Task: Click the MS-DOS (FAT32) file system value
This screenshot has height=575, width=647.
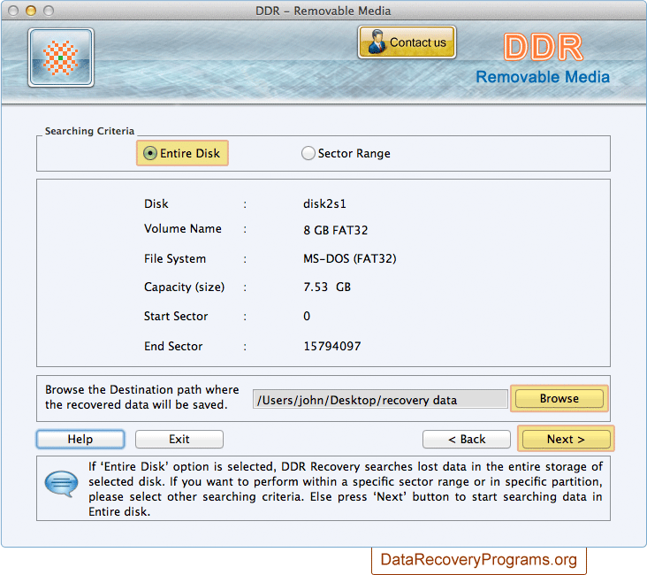Action: (x=350, y=259)
